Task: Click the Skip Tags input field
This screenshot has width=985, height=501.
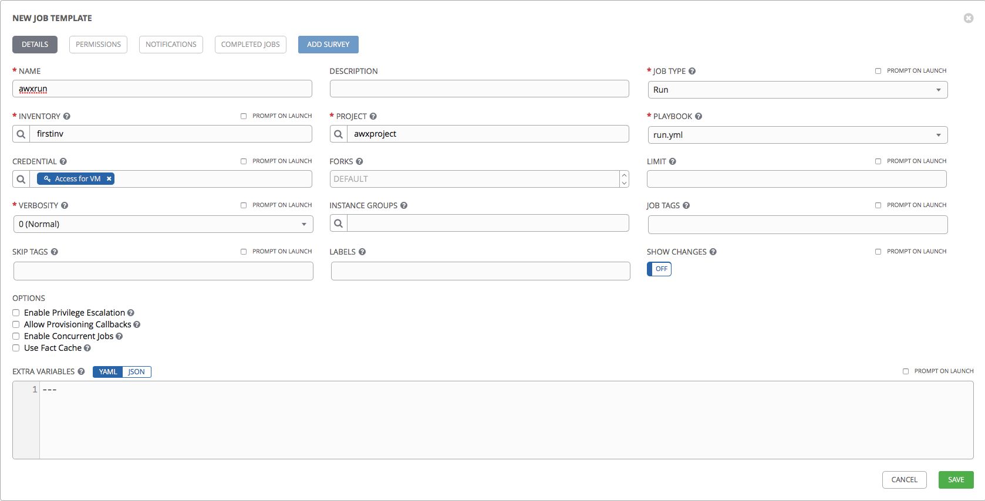Action: tap(163, 271)
